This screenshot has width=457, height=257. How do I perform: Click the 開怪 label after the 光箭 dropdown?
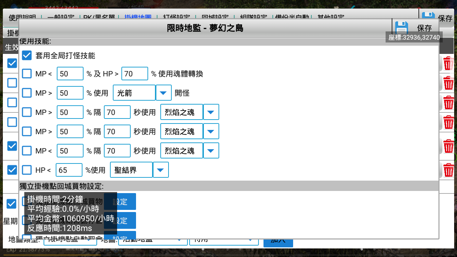tap(182, 93)
